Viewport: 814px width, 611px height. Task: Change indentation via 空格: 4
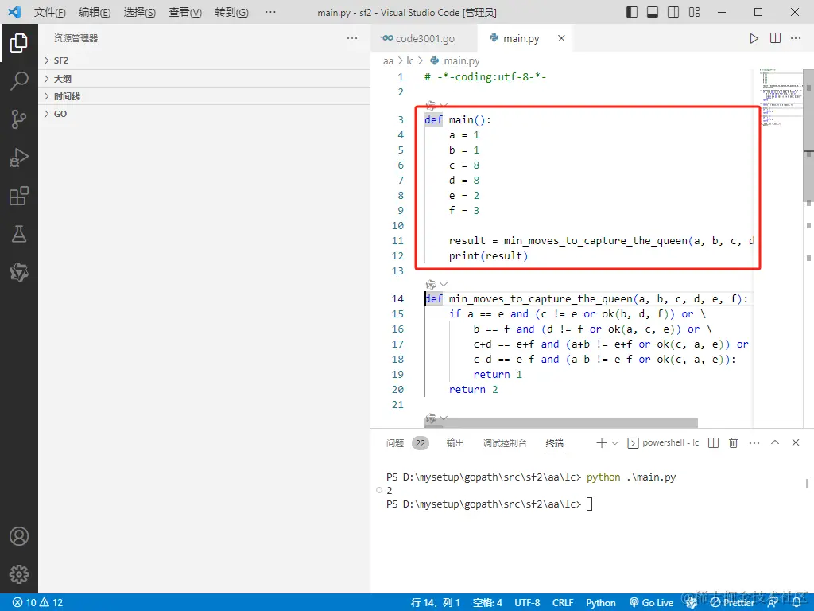(x=487, y=603)
